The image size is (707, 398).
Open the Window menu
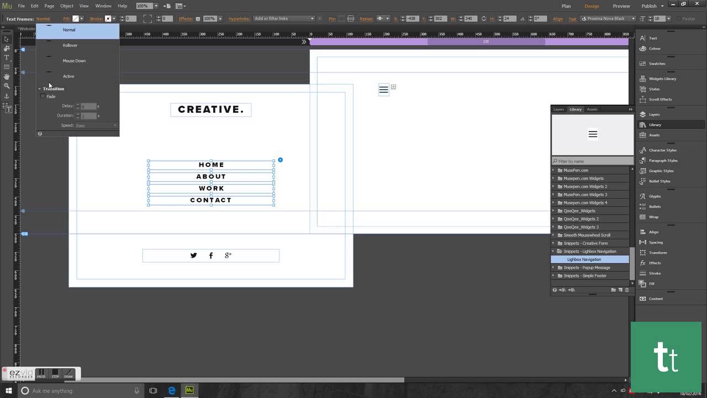click(x=103, y=6)
